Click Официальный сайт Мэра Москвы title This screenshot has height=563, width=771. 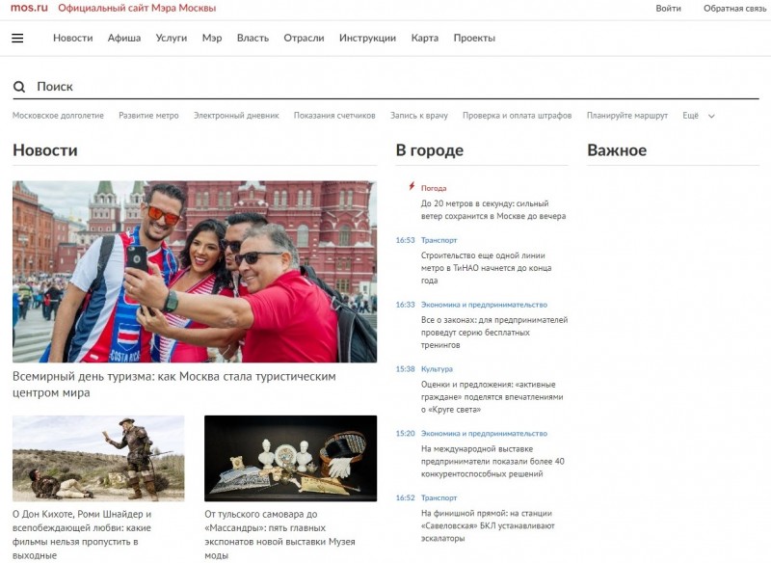point(137,9)
